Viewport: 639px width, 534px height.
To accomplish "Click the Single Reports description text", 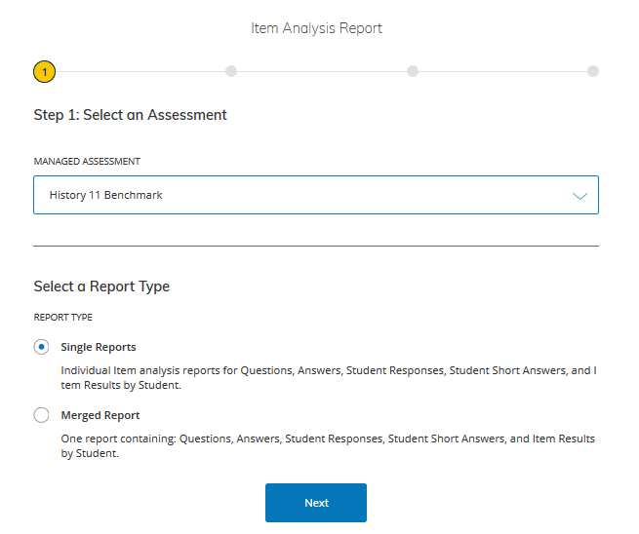I will tap(328, 377).
